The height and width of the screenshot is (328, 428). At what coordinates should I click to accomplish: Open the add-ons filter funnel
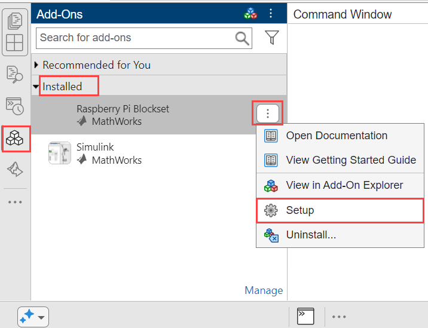(272, 38)
